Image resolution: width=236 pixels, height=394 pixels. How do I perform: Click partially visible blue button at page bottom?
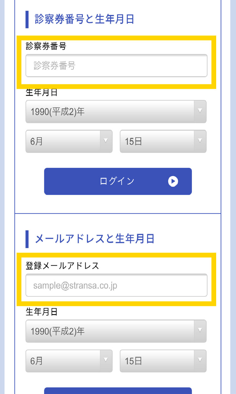point(118,391)
